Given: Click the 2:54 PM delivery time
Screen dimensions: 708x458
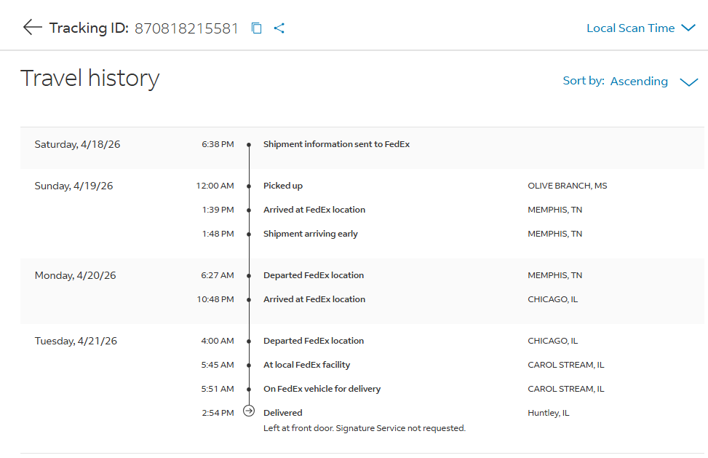Looking at the screenshot, I should (x=218, y=413).
